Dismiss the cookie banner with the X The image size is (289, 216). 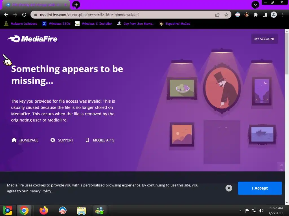point(229,188)
